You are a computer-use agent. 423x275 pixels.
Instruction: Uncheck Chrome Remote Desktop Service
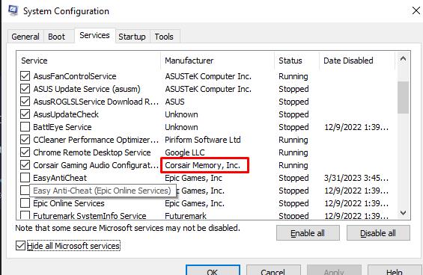[25, 152]
